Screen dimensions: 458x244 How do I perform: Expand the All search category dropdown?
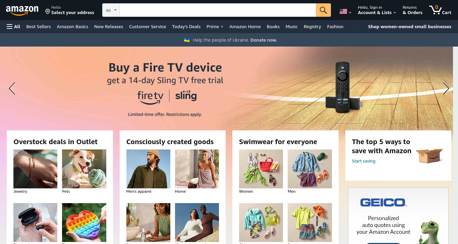(111, 10)
